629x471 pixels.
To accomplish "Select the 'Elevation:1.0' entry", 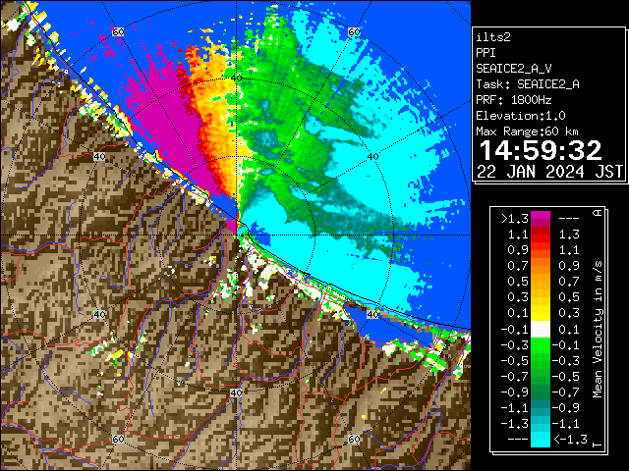I will pyautogui.click(x=521, y=116).
